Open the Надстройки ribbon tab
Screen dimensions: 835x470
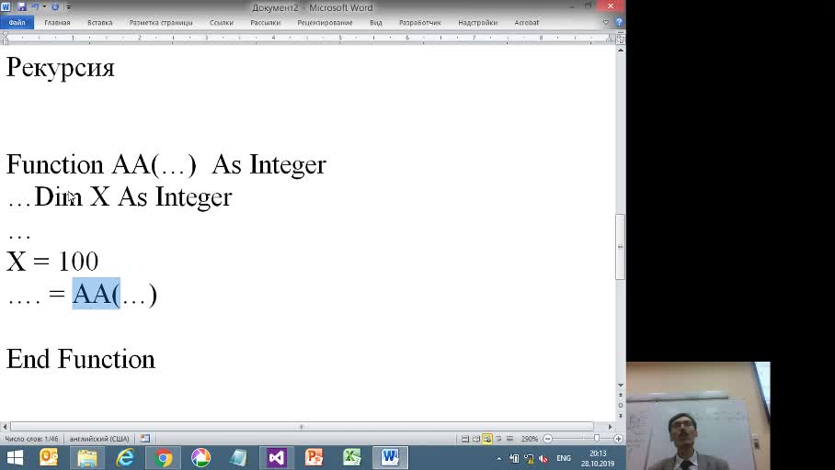point(477,23)
